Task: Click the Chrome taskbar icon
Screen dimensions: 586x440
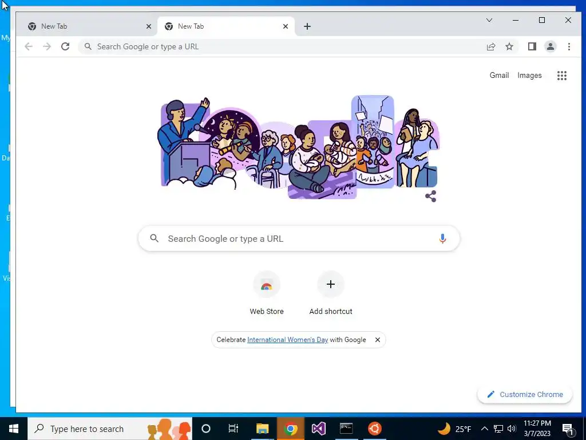Action: click(290, 429)
